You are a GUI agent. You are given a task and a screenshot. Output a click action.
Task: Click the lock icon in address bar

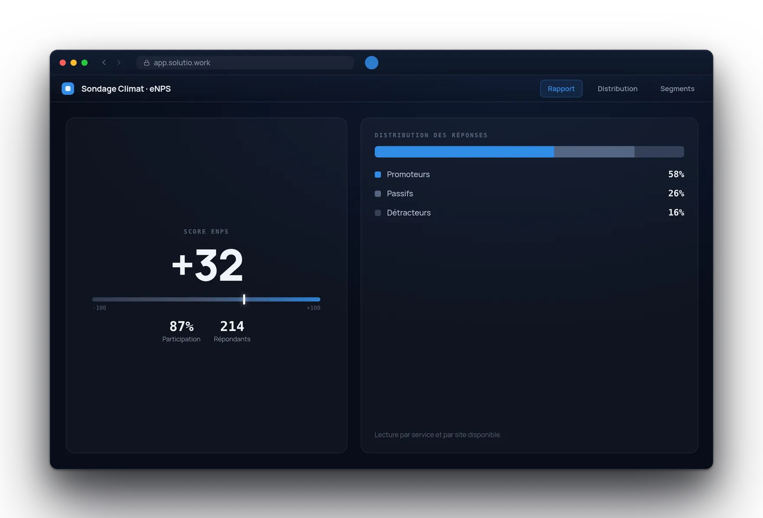tap(147, 63)
